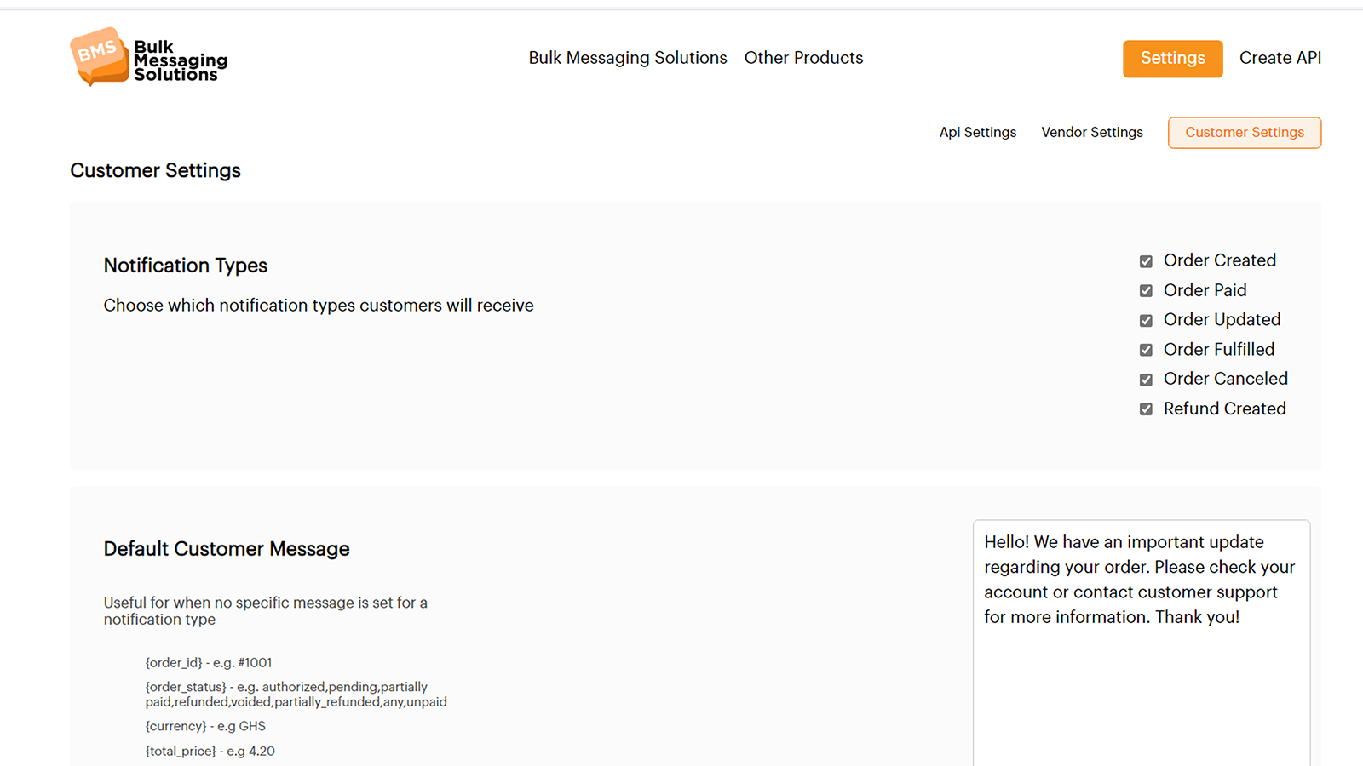Switch to the Api Settings tab

pos(977,132)
